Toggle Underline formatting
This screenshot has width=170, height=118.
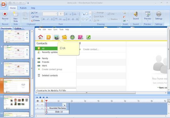52,19
